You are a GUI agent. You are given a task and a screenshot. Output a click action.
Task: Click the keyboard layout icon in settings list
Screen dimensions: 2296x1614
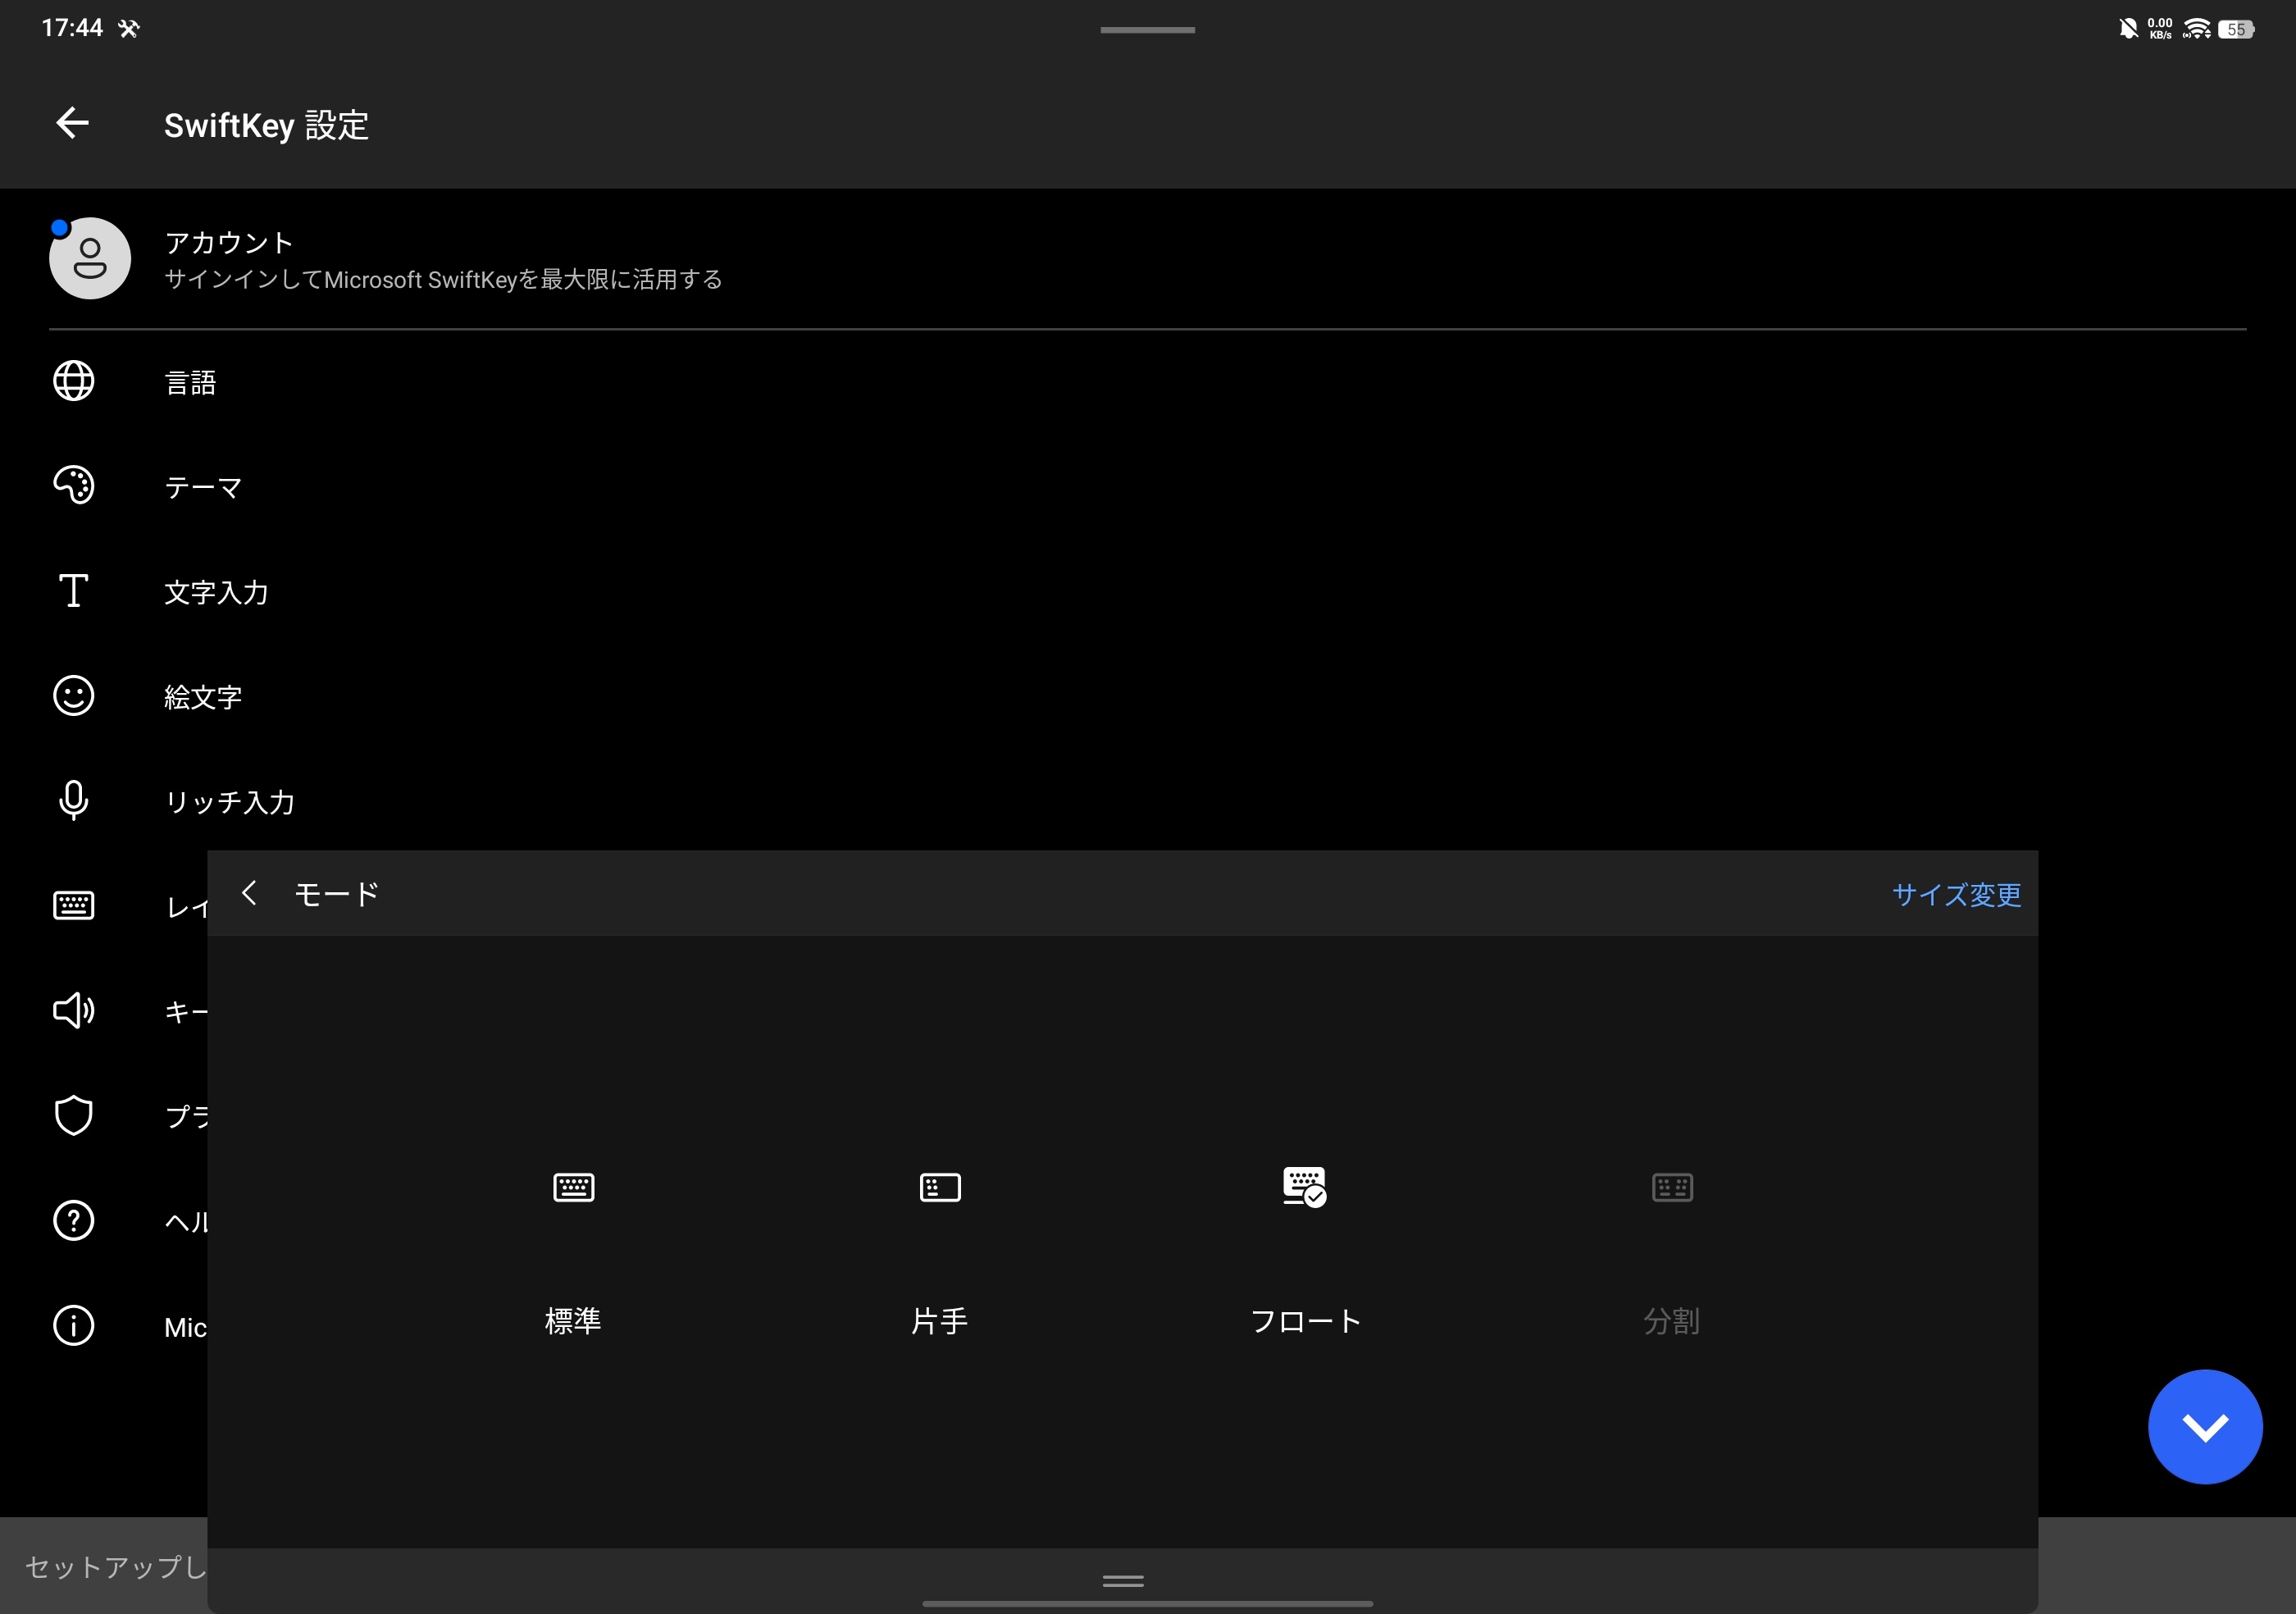73,906
